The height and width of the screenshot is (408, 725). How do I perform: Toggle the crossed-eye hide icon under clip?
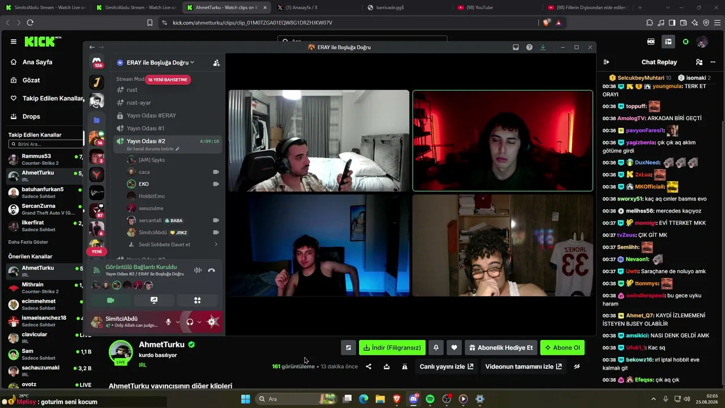[x=577, y=367]
